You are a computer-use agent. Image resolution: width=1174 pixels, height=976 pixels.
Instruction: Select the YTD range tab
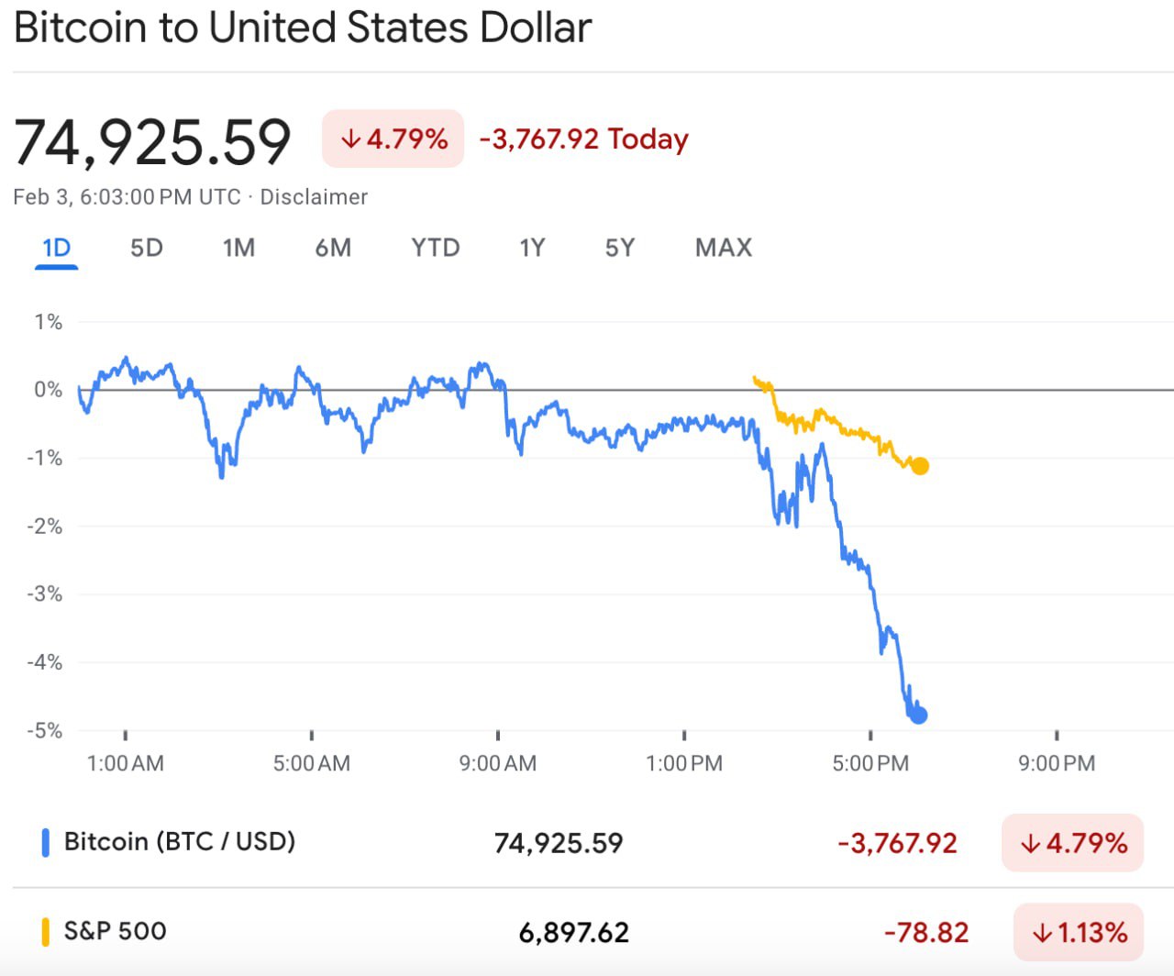[435, 248]
